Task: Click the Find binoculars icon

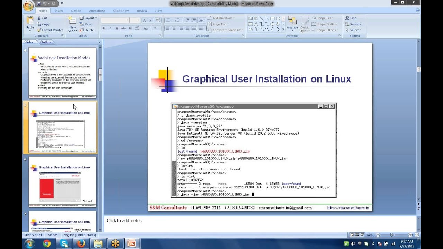Action: tap(347, 18)
